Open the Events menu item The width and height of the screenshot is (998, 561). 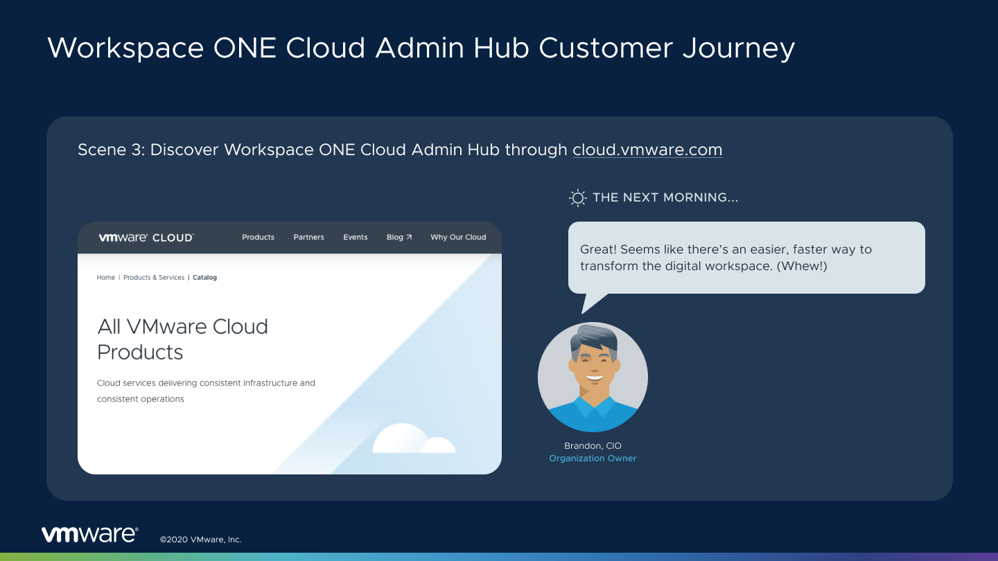coord(356,237)
